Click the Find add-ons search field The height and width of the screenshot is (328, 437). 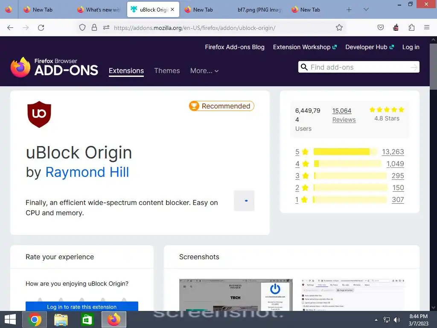tap(359, 67)
